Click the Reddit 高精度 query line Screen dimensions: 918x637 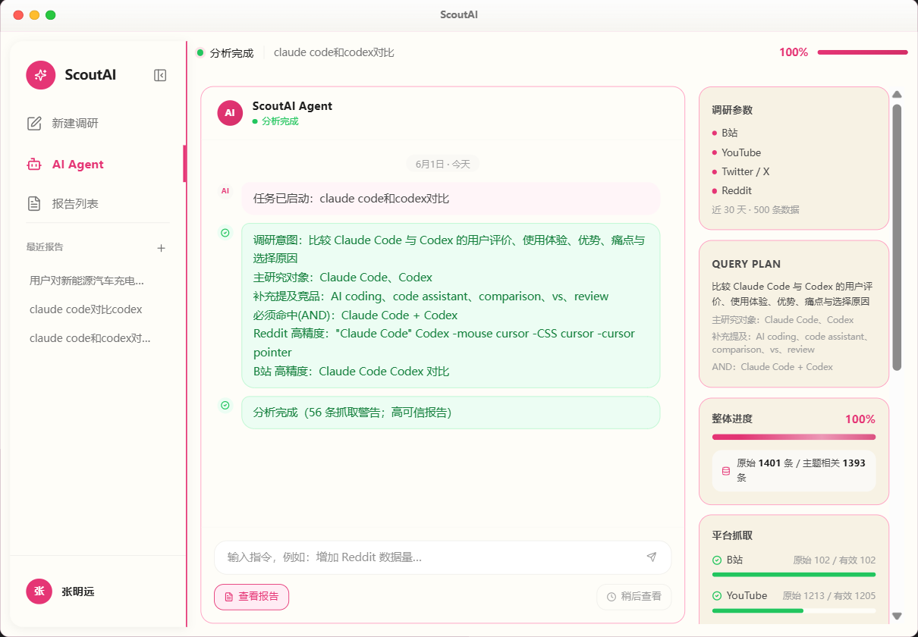click(x=444, y=343)
